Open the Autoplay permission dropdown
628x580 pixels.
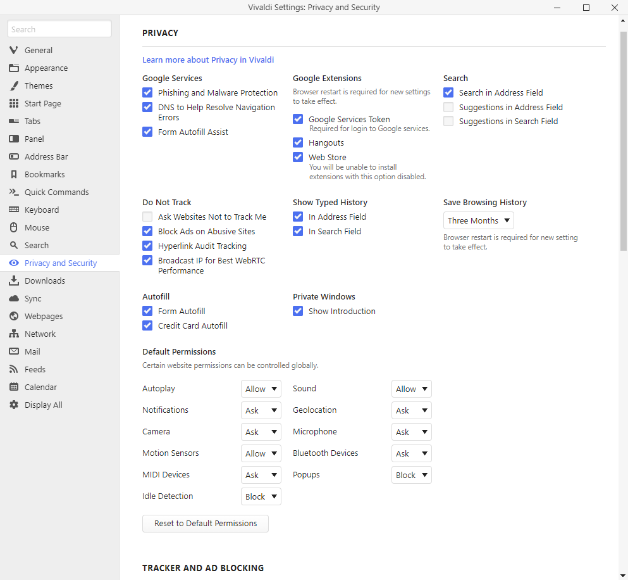pos(261,389)
